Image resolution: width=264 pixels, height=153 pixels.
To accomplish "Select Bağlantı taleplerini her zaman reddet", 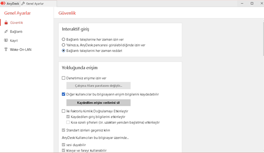I will coord(63,51).
